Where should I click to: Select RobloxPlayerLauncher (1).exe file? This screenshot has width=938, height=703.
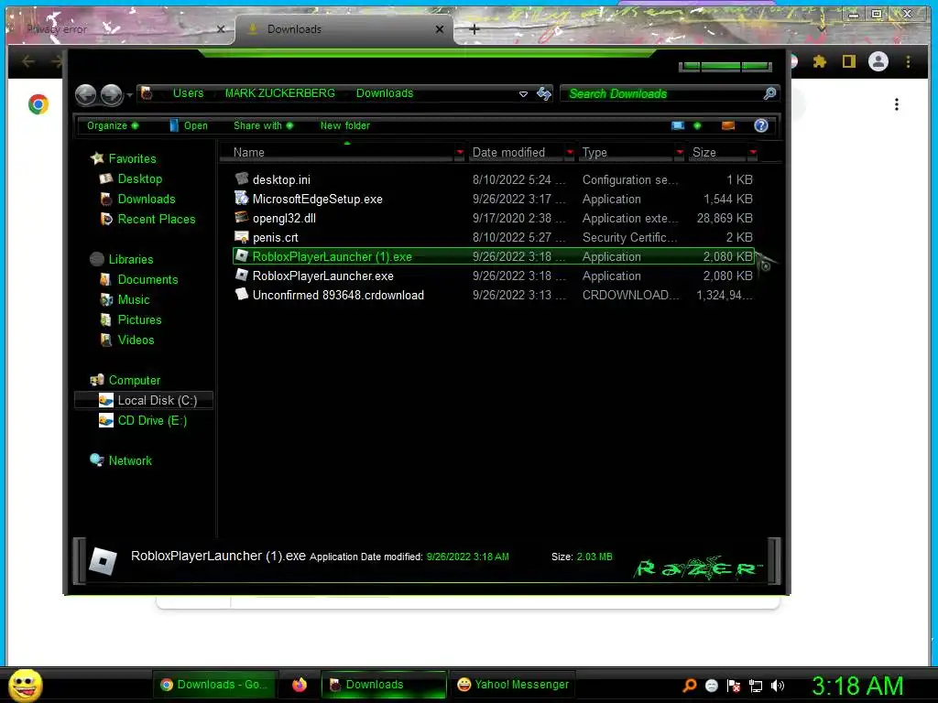(494, 256)
